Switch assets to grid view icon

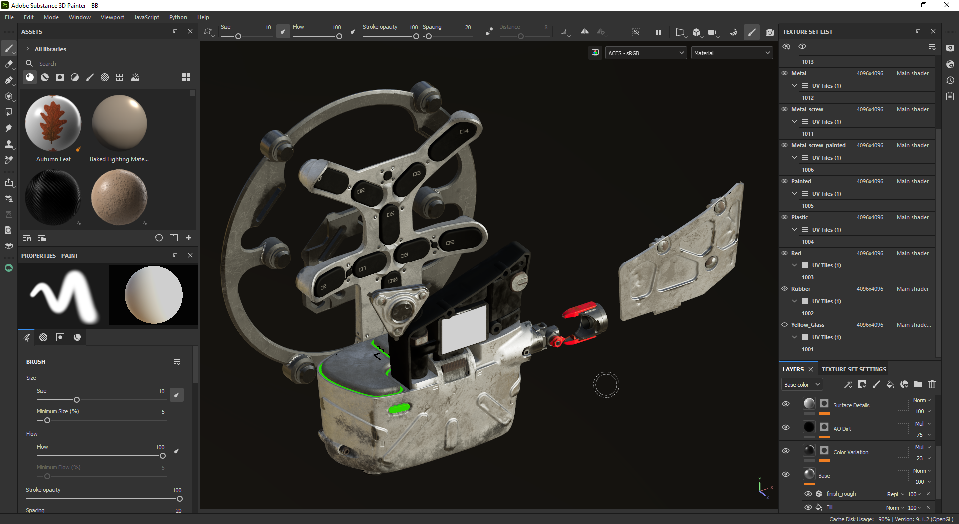click(186, 77)
